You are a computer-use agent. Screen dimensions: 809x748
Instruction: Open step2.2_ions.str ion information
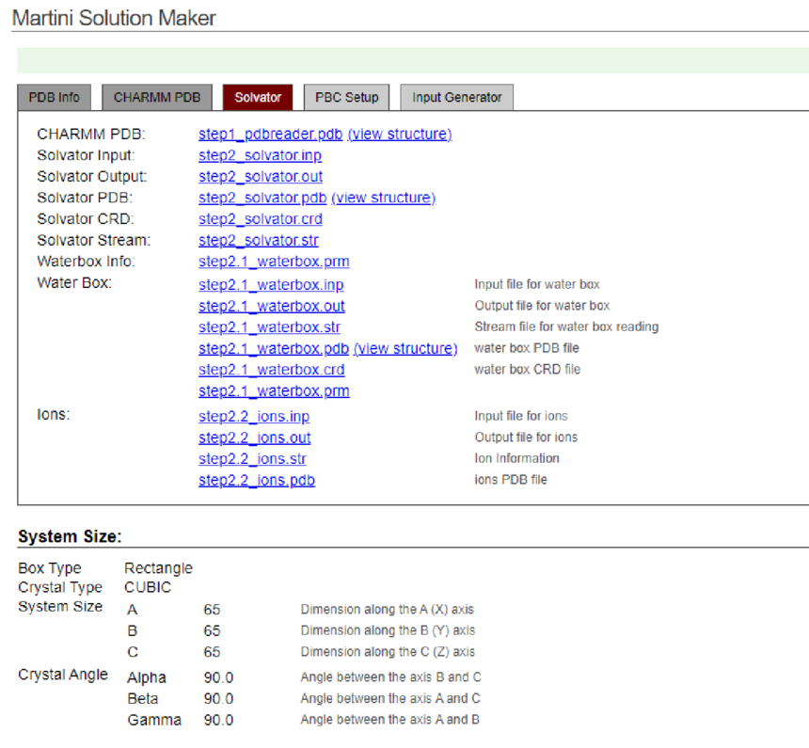click(252, 459)
